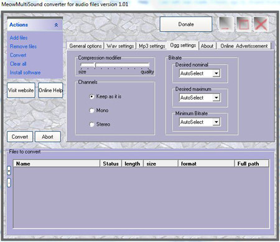The height and width of the screenshot is (242, 280).
Task: Click the compression modifier slider thumb
Action: point(95,65)
